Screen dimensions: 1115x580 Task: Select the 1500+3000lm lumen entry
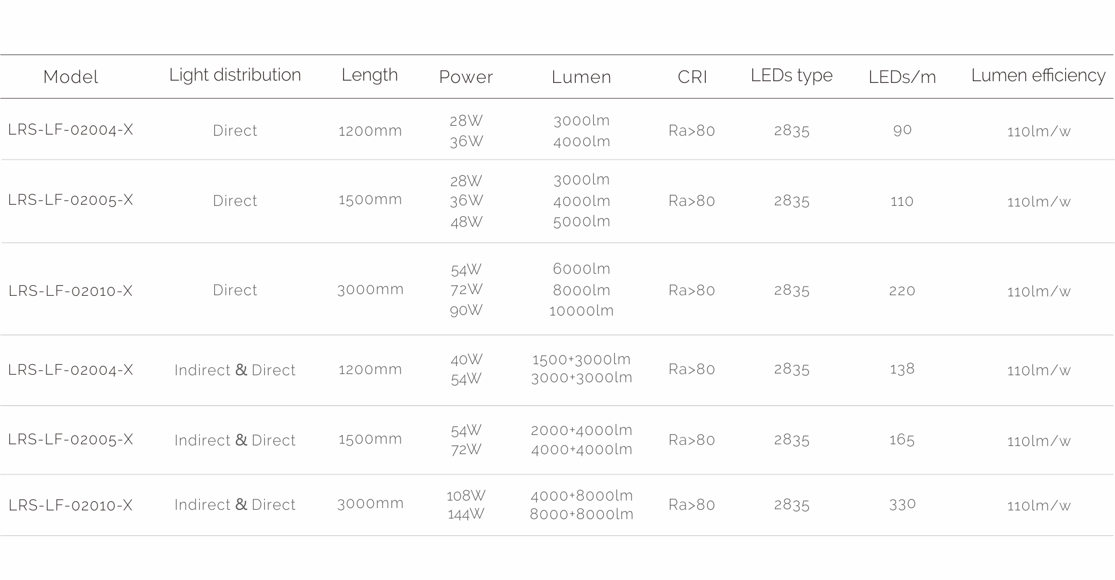[582, 359]
